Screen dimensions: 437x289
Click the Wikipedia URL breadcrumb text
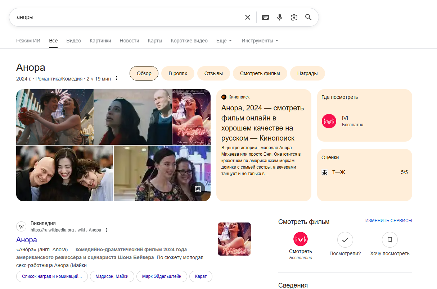coord(66,230)
